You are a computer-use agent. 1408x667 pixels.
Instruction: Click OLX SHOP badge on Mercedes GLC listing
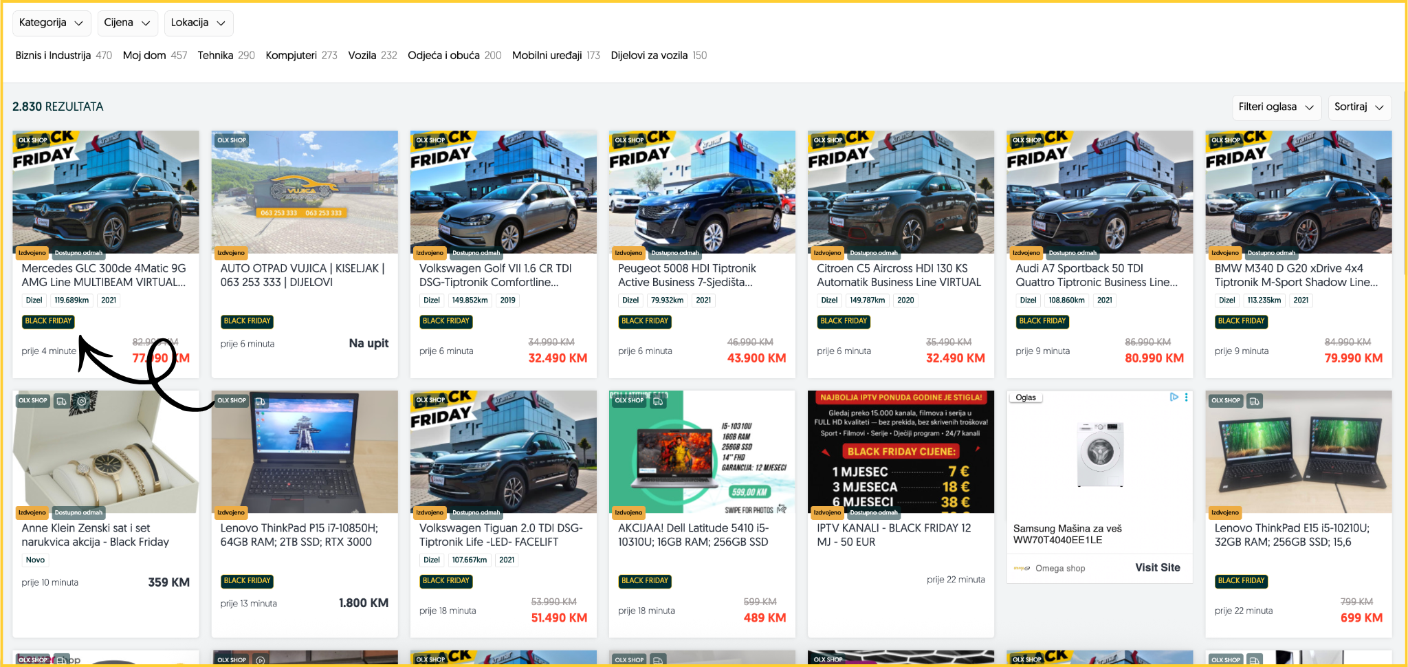pyautogui.click(x=33, y=140)
